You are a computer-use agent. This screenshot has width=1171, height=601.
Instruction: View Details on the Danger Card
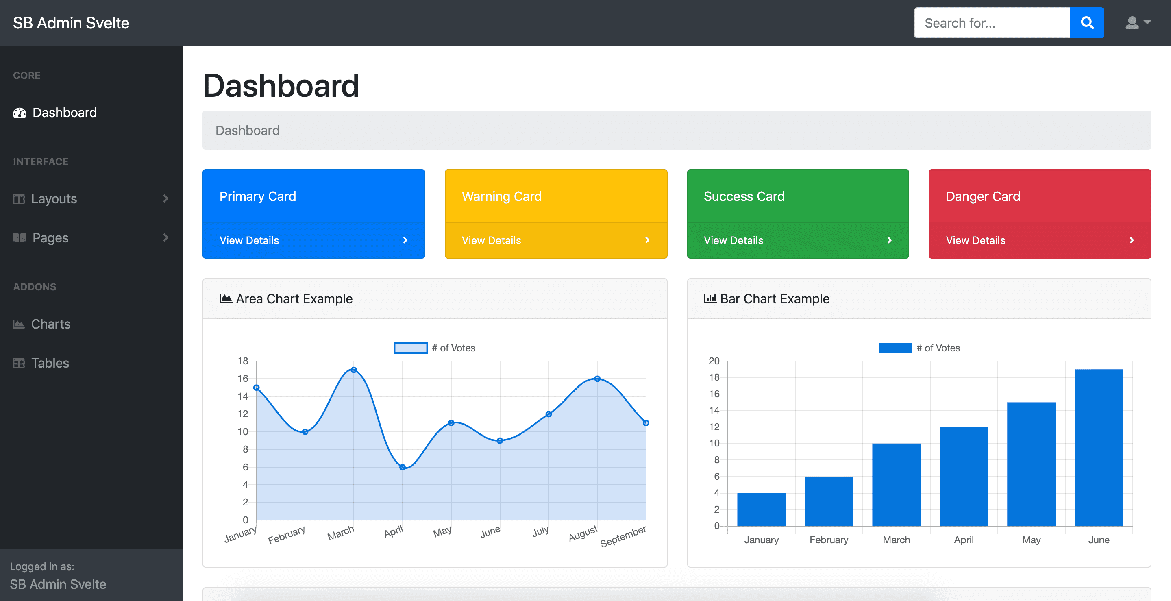tap(975, 240)
